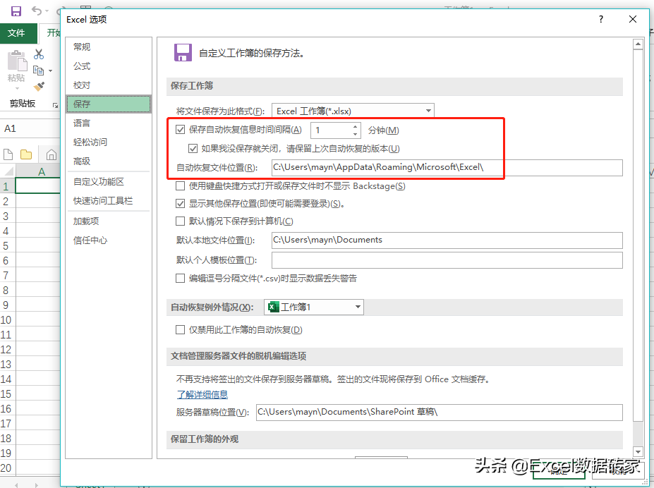Click the Undo arrow in the Excel window
The image size is (654, 488).
pos(37,11)
